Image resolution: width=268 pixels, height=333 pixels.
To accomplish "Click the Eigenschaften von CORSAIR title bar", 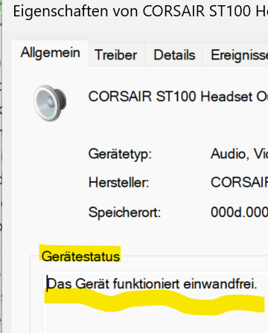I will pos(135,12).
